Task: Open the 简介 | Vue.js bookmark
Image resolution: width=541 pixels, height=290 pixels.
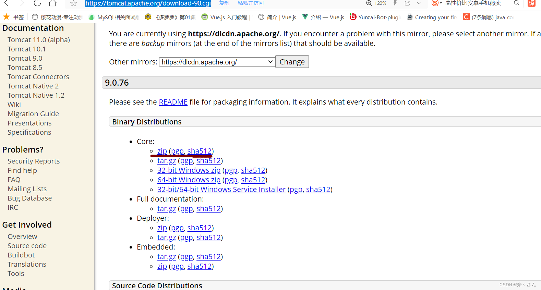Action: [277, 17]
